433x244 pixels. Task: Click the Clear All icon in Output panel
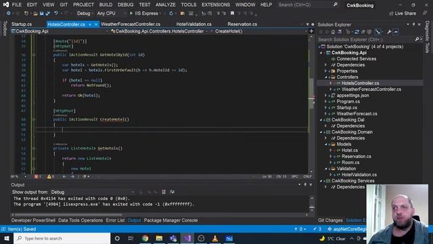point(164,192)
